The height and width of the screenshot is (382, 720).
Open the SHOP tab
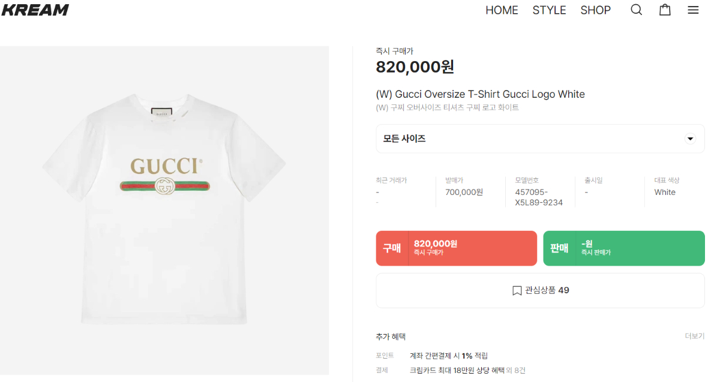click(x=595, y=10)
